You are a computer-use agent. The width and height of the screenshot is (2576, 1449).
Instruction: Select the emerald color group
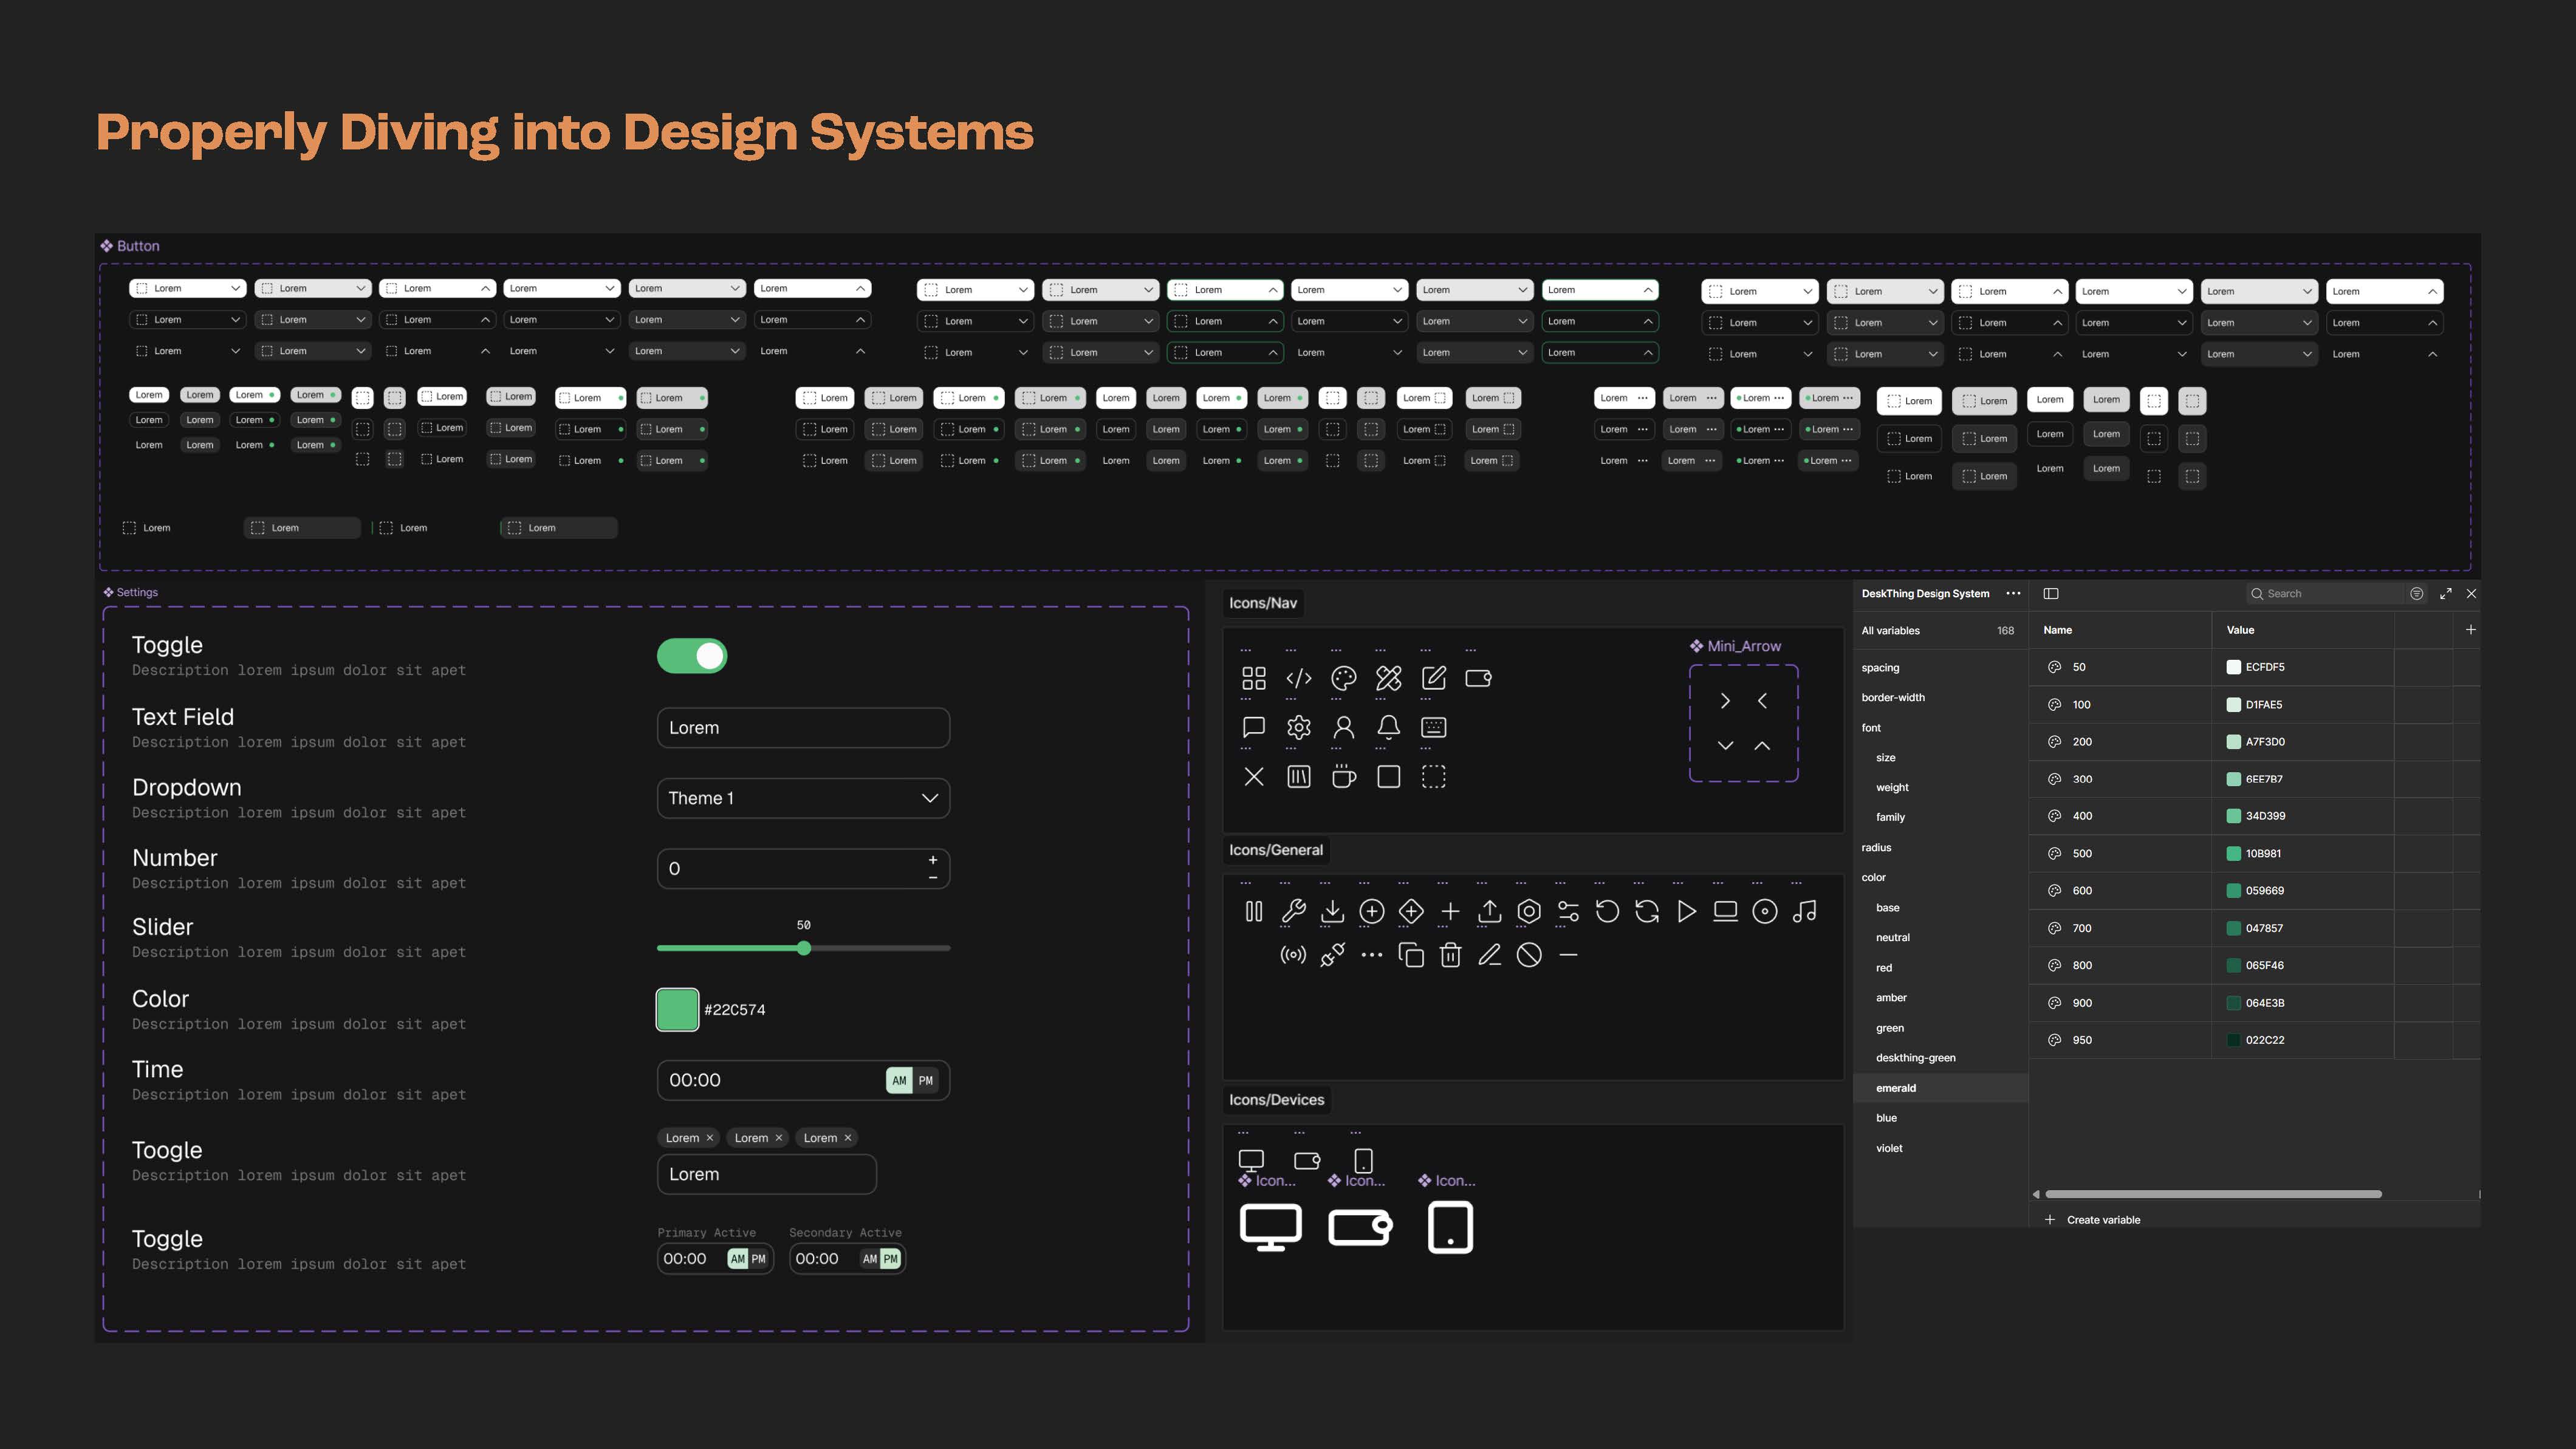tap(1895, 1088)
